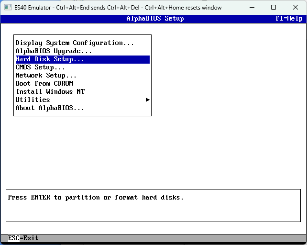Expand Utilities submenu arrow
The height and width of the screenshot is (245, 307).
(148, 100)
